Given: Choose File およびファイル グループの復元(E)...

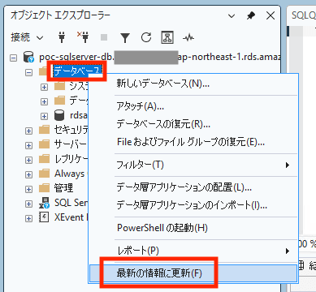Looking at the screenshot, I should pos(193,142).
